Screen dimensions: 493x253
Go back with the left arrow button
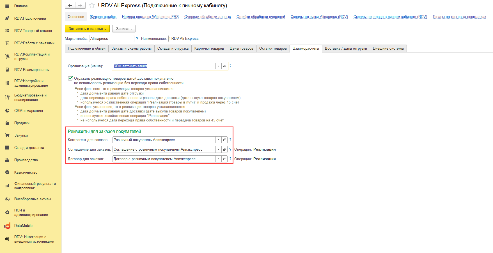[x=70, y=5]
